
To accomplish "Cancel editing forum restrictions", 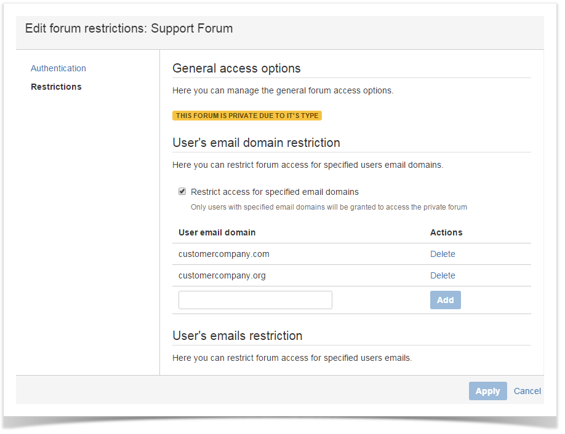I will [527, 391].
